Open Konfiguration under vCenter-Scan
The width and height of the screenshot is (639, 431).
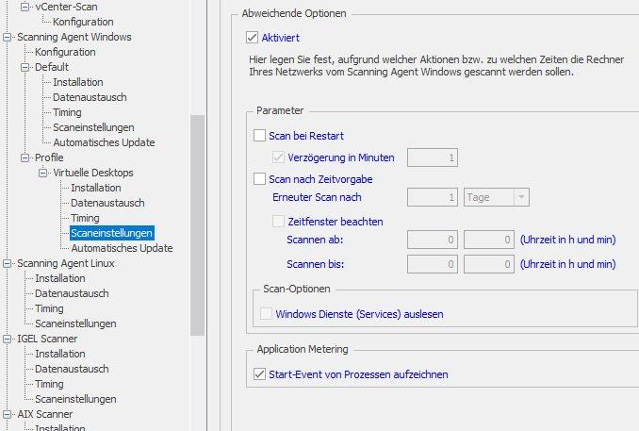pyautogui.click(x=83, y=22)
